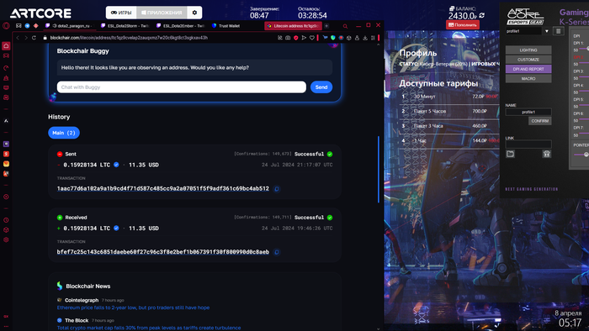Adjust the POINTER speed slider
The height and width of the screenshot is (331, 589).
(581, 155)
